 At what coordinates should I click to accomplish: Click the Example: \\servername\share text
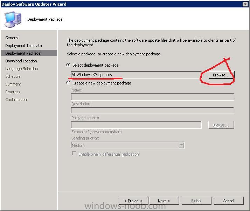tap(96, 132)
